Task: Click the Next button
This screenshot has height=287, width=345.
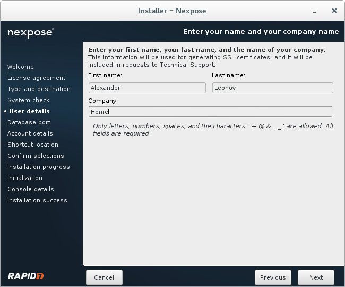Action: click(316, 277)
